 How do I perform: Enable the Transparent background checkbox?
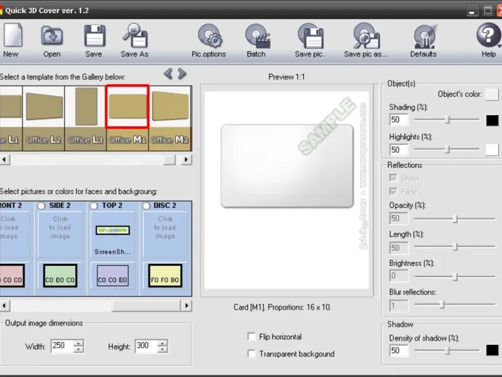(x=252, y=354)
